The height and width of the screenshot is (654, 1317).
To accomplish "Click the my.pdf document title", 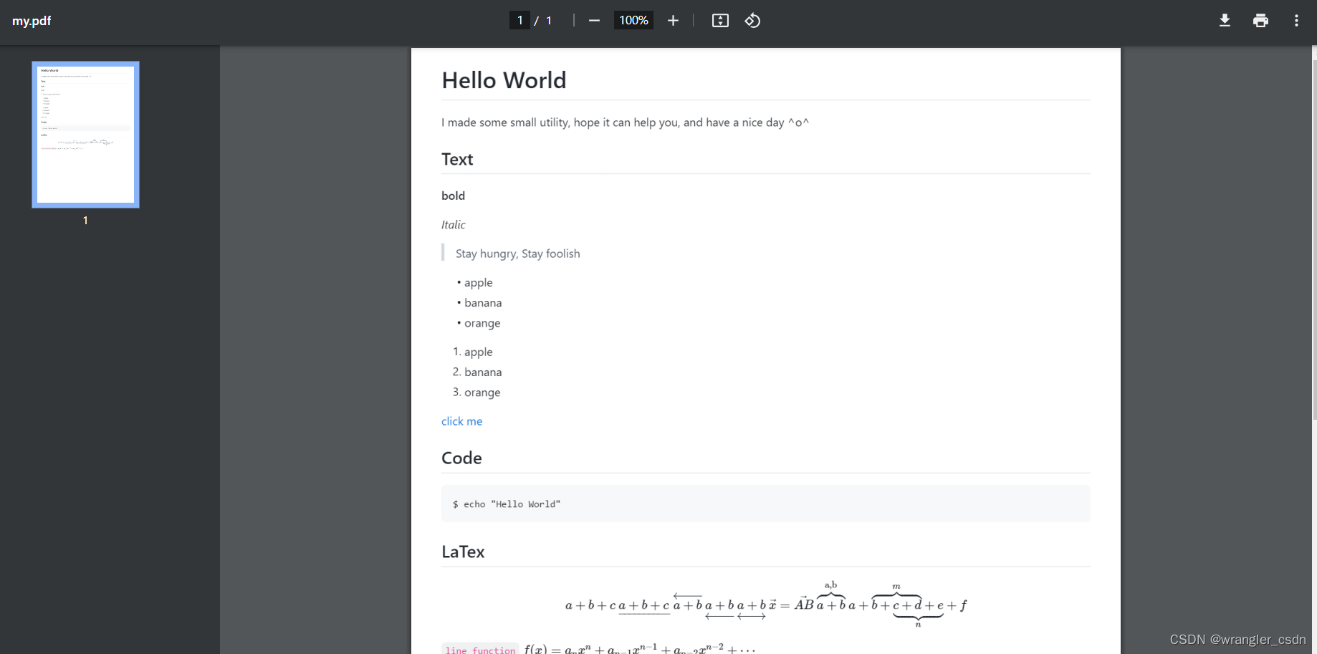I will (x=32, y=21).
